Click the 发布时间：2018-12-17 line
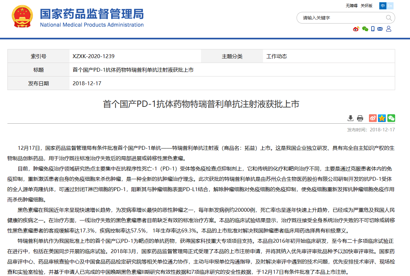The image size is (410, 276). tap(371, 130)
